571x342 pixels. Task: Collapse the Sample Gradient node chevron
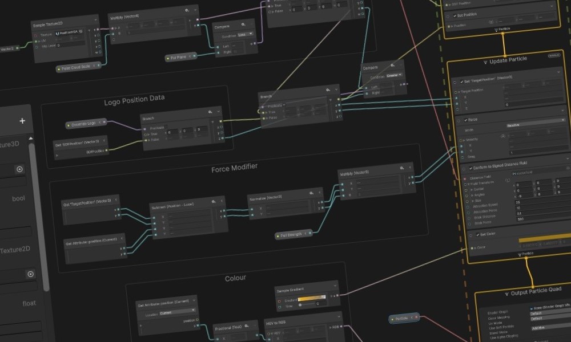[x=335, y=286]
